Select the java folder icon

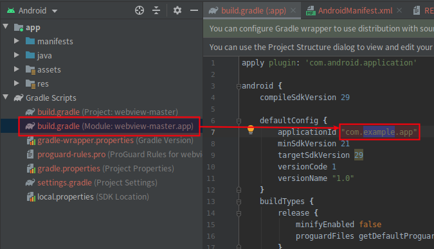pos(30,55)
